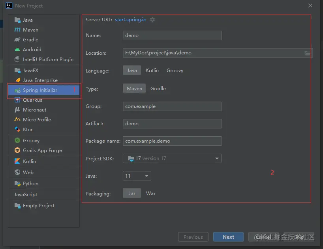Click the Help button

[299, 237]
